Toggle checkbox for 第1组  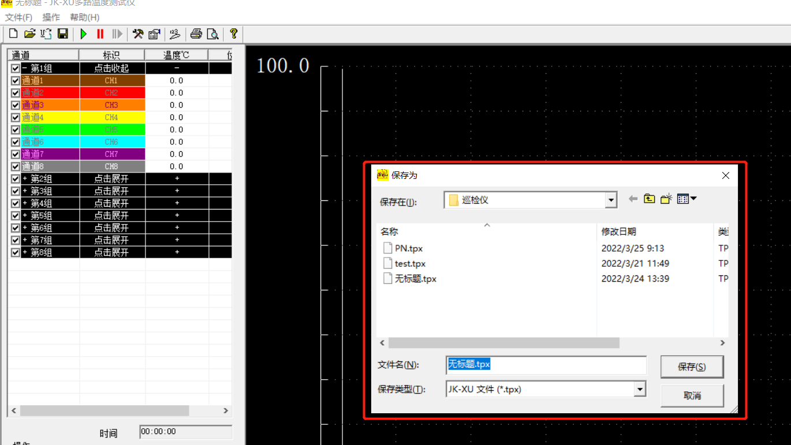pos(16,68)
